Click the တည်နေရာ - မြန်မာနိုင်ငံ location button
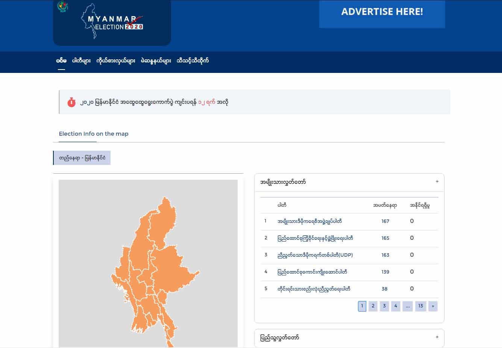Viewport: 502px width, 348px height. pyautogui.click(x=82, y=158)
